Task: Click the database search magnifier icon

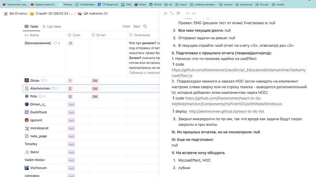Action: (145, 26)
